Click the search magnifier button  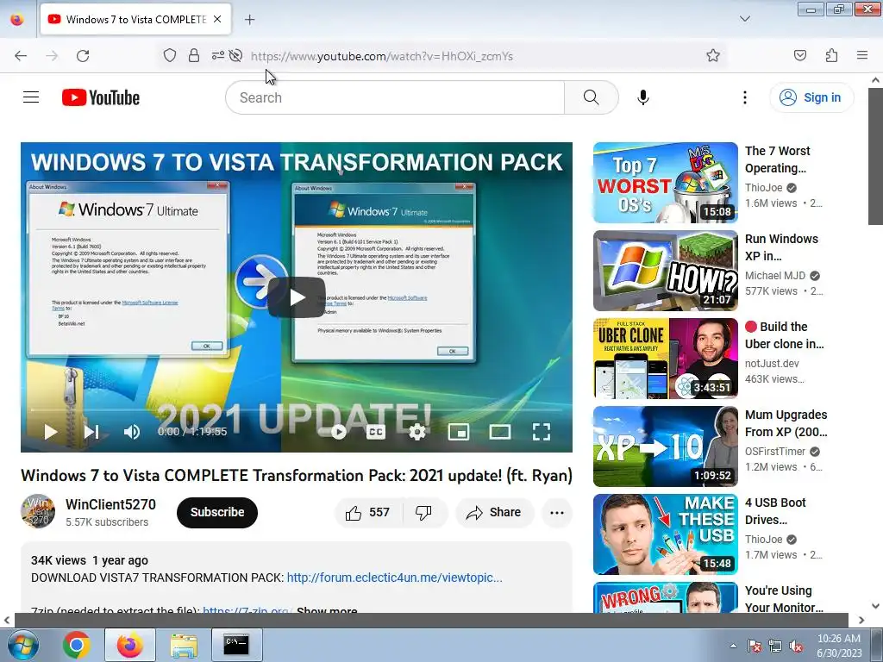(x=592, y=97)
